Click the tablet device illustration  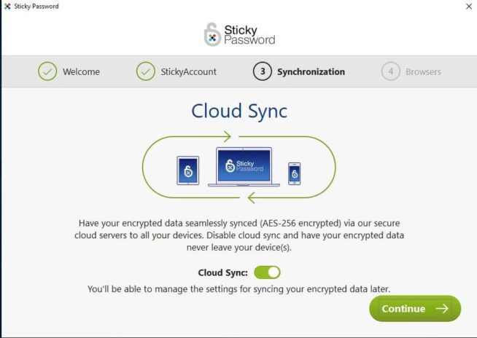tap(187, 170)
